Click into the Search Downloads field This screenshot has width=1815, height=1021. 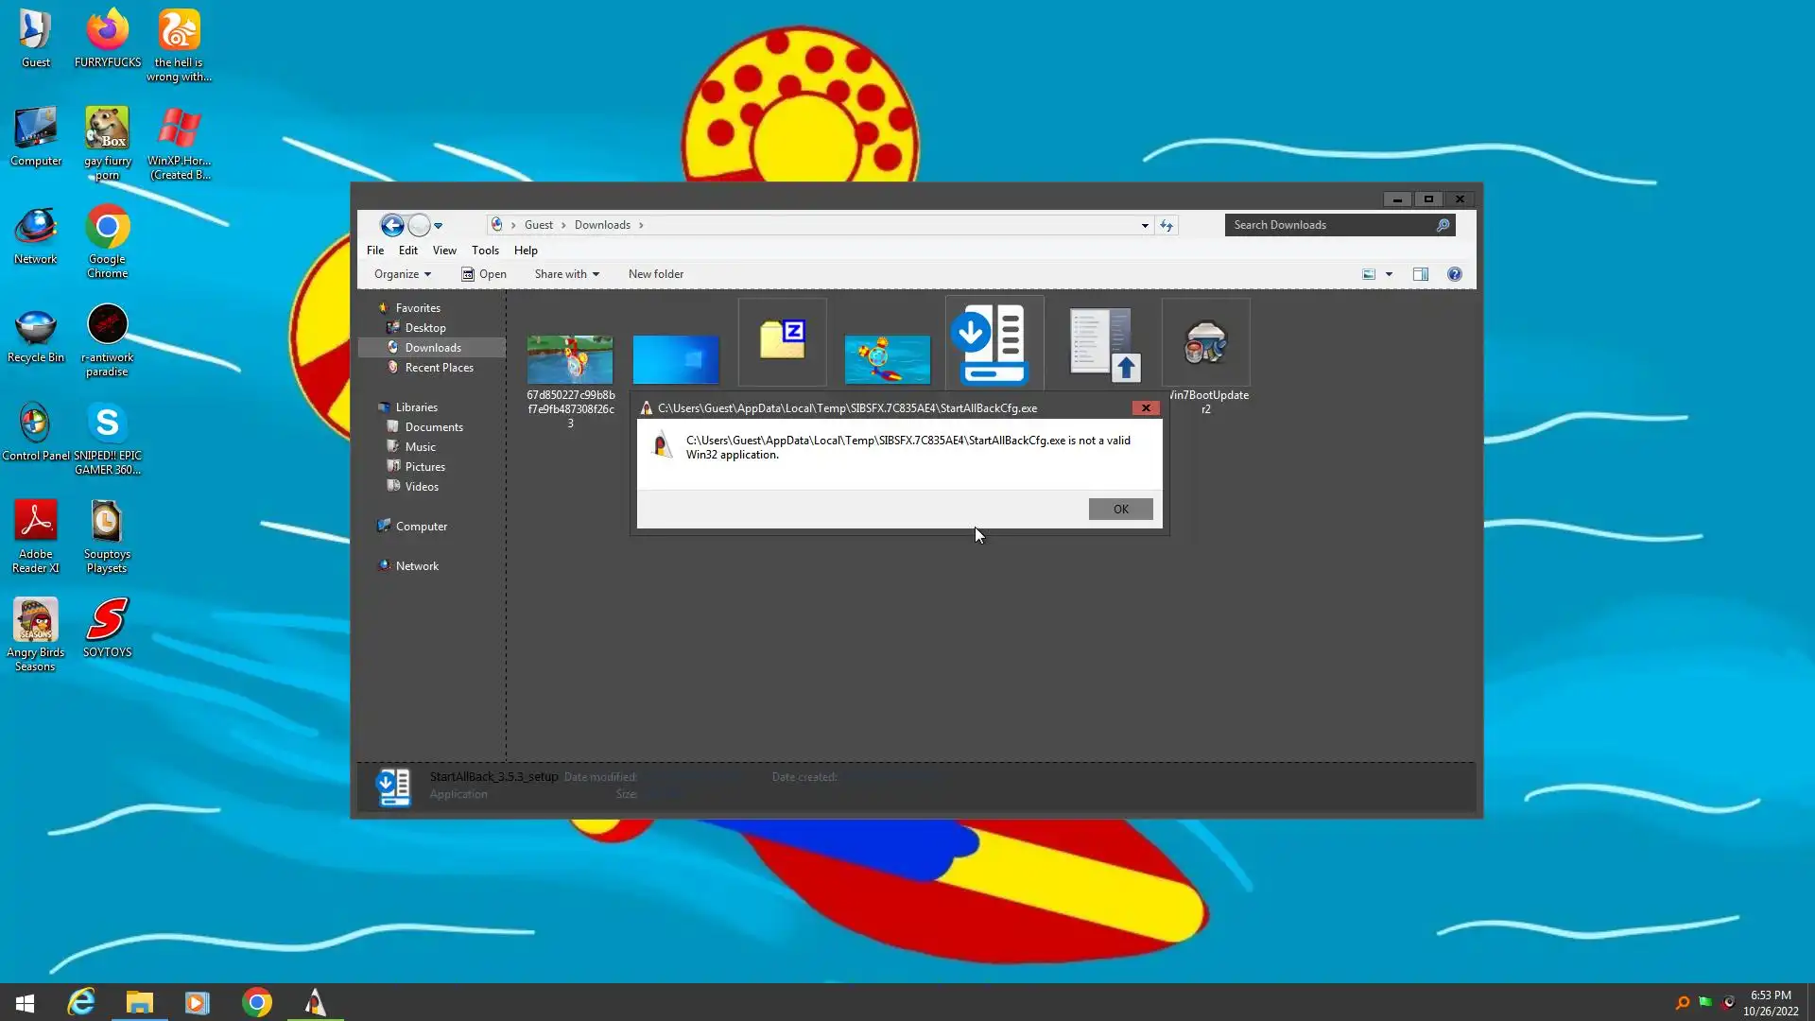point(1328,225)
